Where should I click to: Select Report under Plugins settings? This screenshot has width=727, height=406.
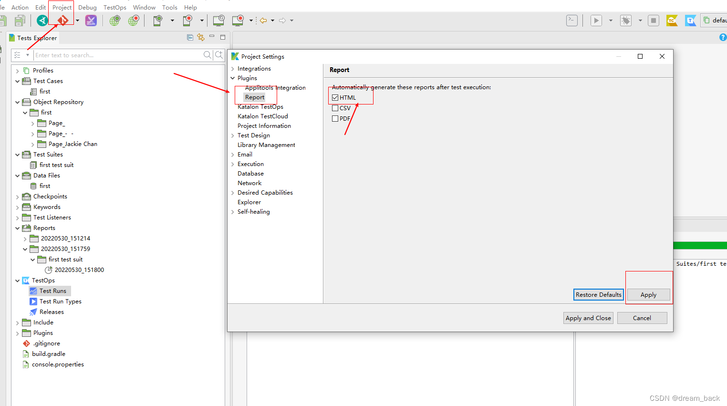[x=255, y=97]
